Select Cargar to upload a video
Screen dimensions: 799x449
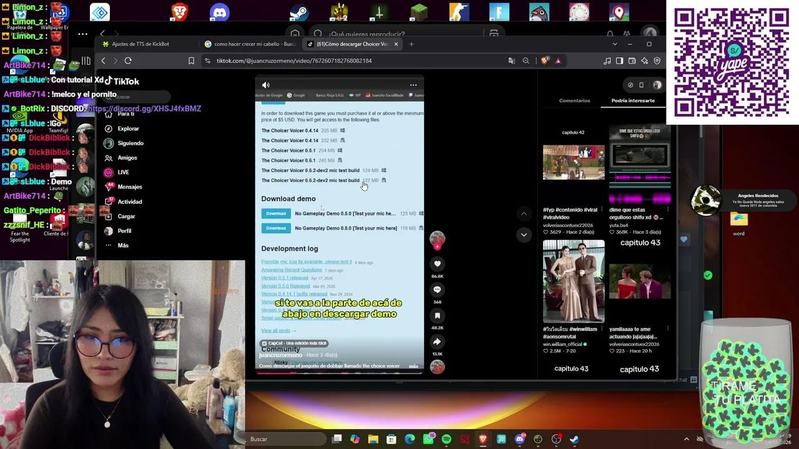(x=120, y=216)
